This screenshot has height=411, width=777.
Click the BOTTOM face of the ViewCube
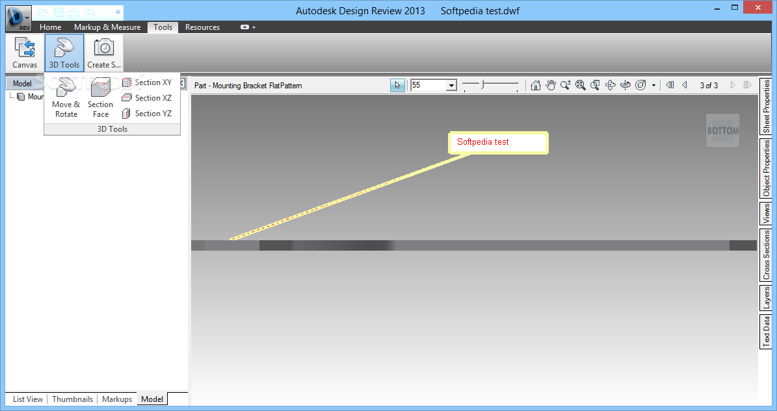[722, 131]
